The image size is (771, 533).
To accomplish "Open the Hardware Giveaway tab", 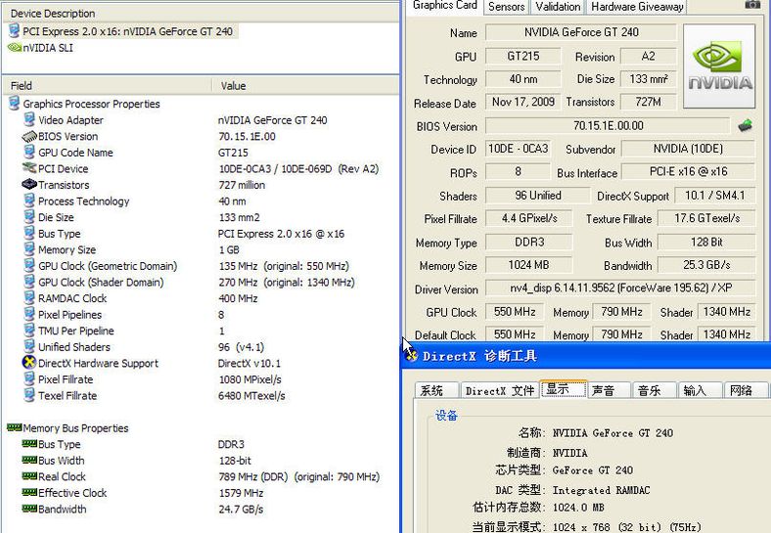I will [x=637, y=7].
